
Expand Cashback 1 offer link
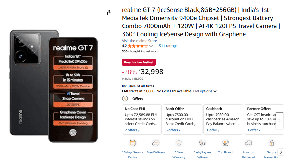pyautogui.click(x=214, y=130)
